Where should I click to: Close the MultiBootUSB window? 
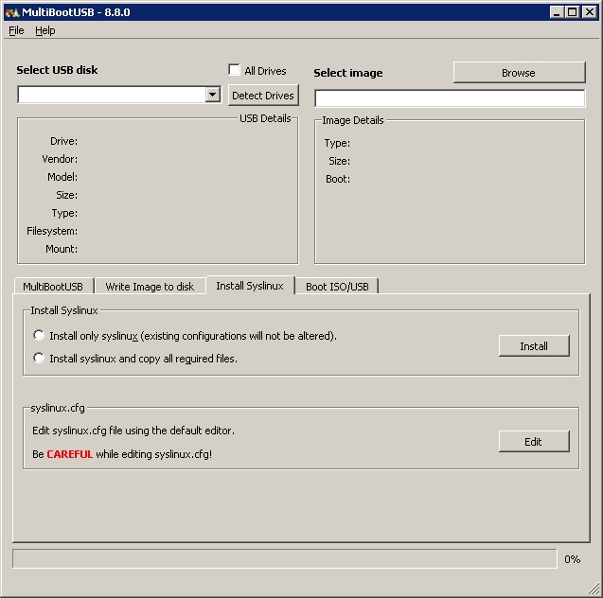(x=589, y=12)
